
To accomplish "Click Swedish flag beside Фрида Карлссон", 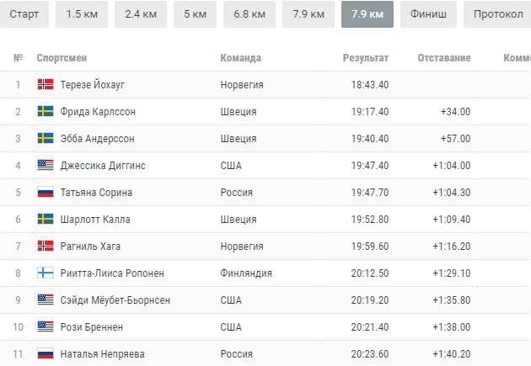I will point(46,112).
